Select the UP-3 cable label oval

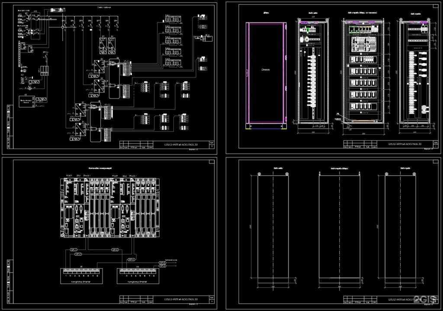[115, 250]
